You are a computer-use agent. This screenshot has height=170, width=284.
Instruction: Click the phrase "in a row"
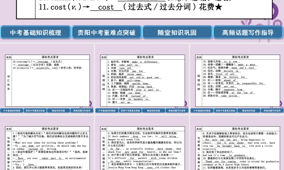point(230,61)
